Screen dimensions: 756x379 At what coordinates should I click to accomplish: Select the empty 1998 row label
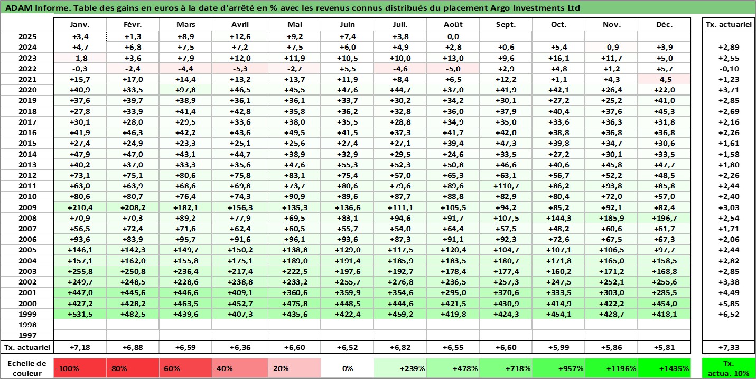coord(27,325)
